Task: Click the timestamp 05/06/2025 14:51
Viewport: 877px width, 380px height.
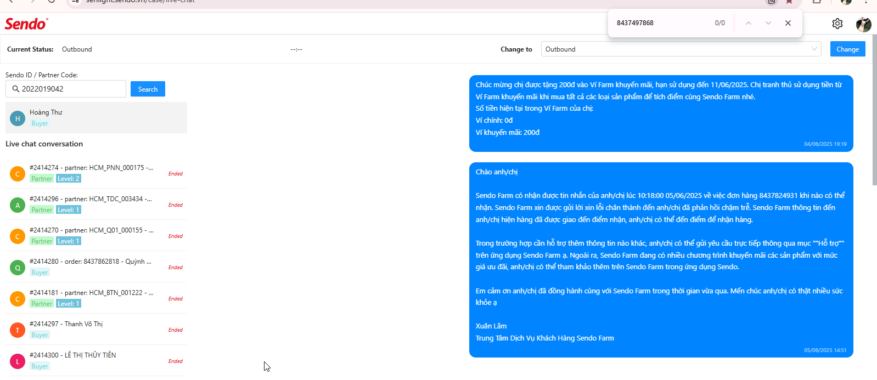Action: pyautogui.click(x=825, y=350)
